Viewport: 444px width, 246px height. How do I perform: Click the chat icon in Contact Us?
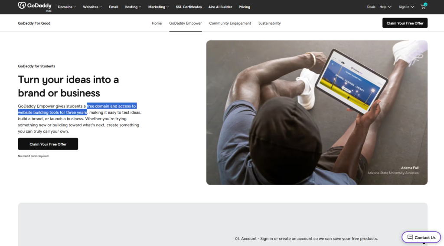tap(410, 237)
